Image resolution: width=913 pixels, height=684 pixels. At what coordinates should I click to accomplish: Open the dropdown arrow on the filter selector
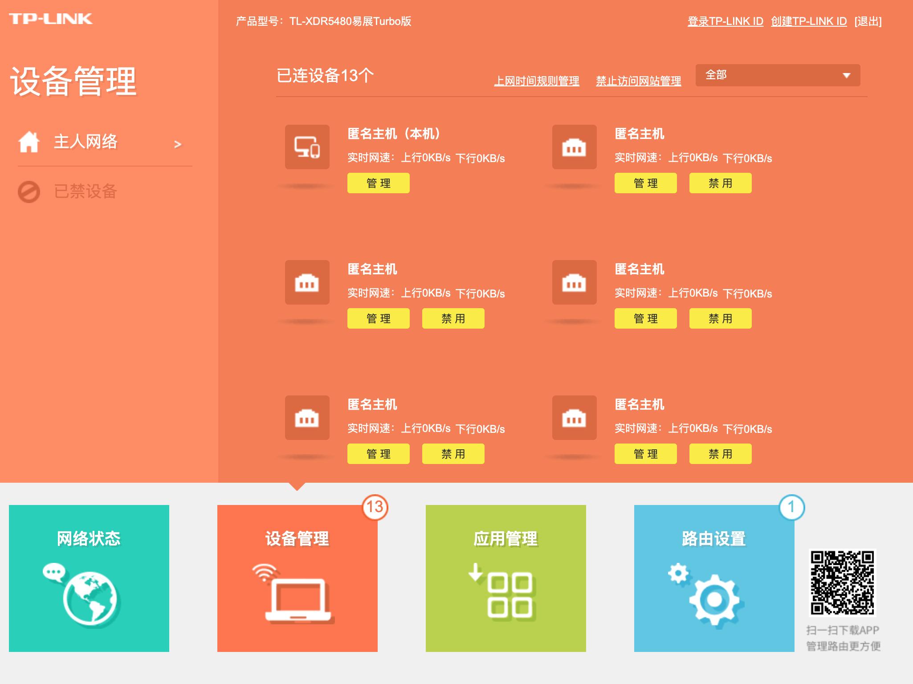coord(848,76)
